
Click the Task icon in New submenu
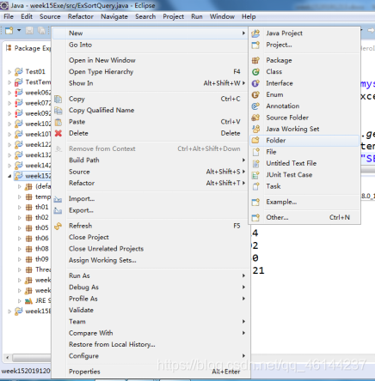(255, 186)
